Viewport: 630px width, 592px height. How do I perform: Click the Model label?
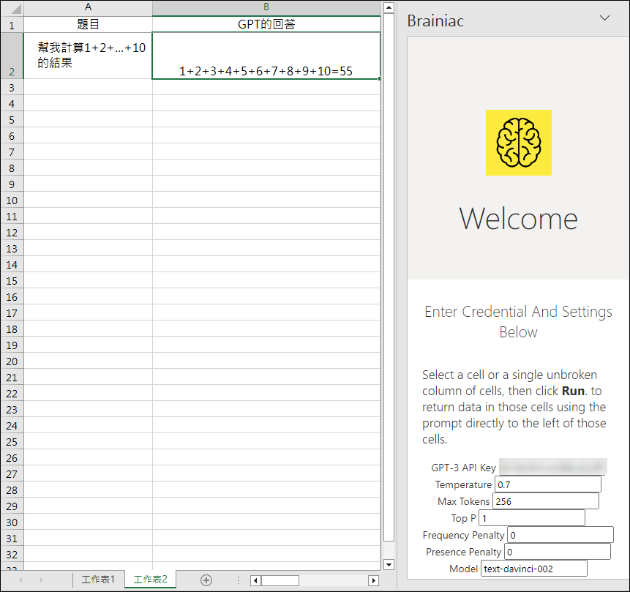463,569
